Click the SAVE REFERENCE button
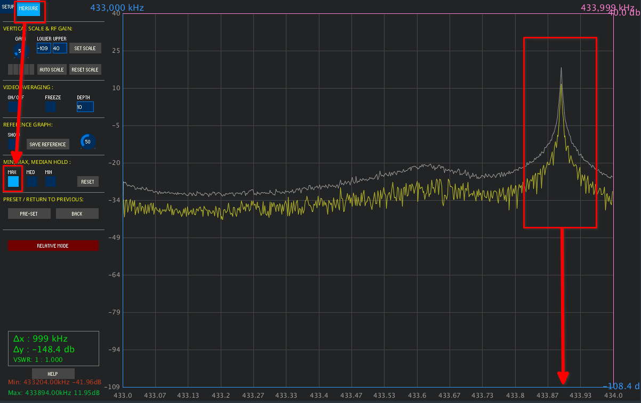 [47, 144]
